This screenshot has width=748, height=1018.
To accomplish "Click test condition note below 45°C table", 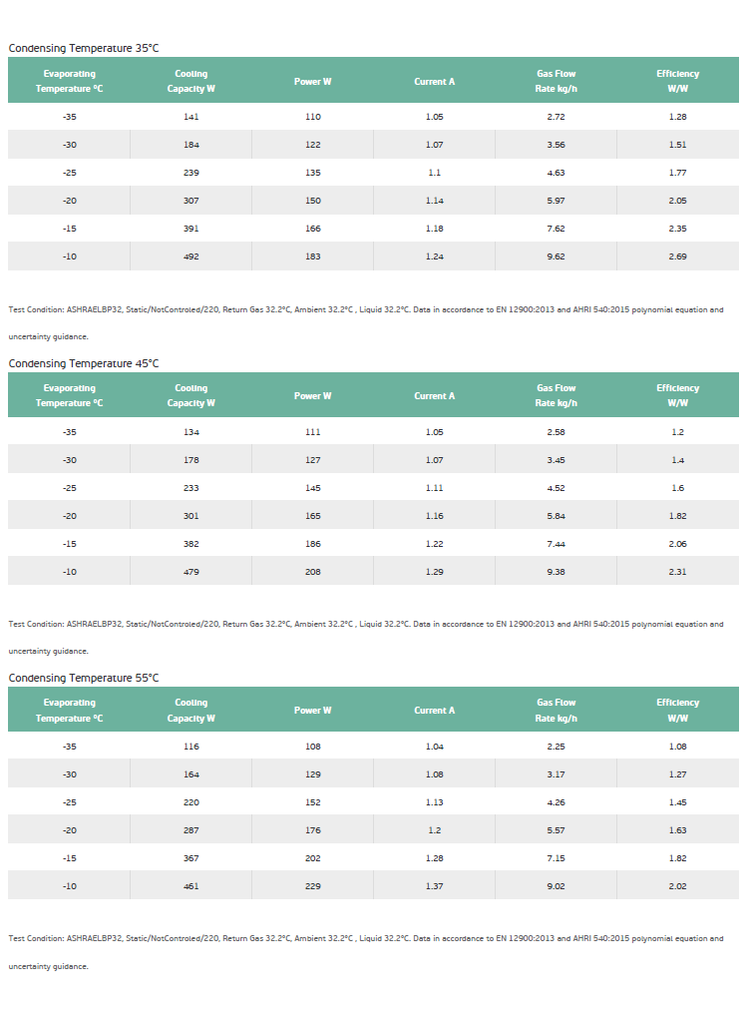I will tap(366, 638).
